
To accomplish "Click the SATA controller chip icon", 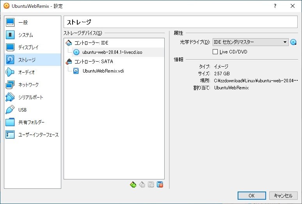I will (x=69, y=62).
